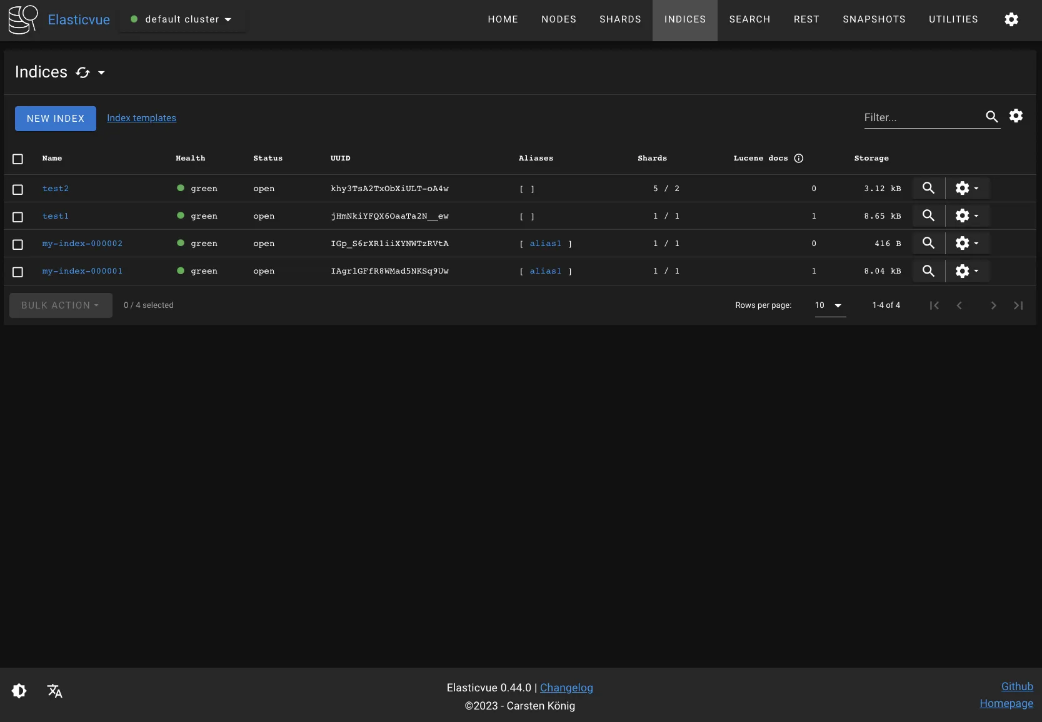Select the Indices tab
Image resolution: width=1042 pixels, height=722 pixels.
tap(685, 19)
